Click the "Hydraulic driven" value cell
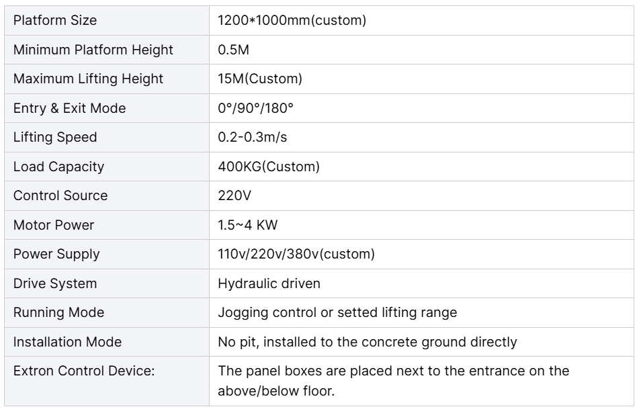The height and width of the screenshot is (411, 639). [x=269, y=283]
